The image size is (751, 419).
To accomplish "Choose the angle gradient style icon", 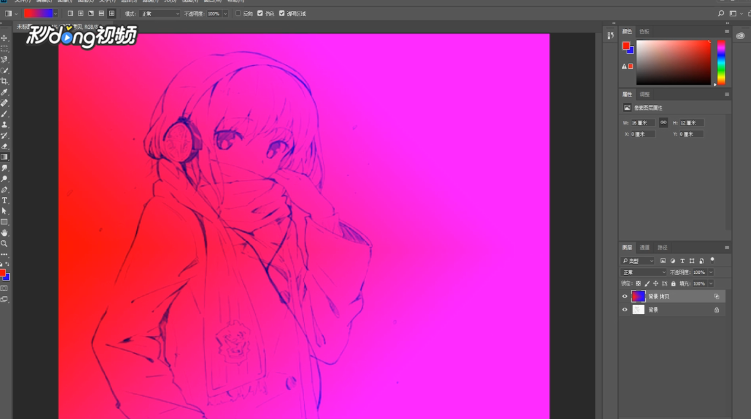I will click(x=91, y=14).
